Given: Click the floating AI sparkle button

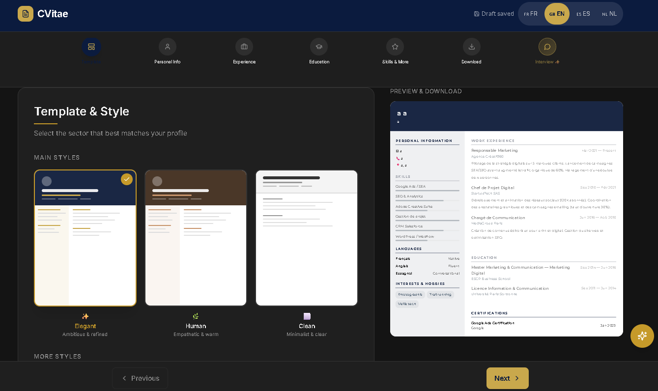Looking at the screenshot, I should [642, 336].
